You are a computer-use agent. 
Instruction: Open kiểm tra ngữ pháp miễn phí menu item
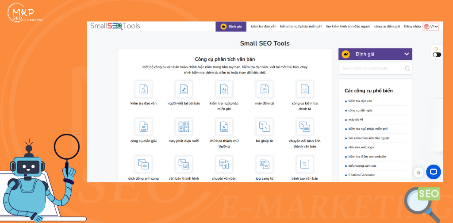point(301,27)
